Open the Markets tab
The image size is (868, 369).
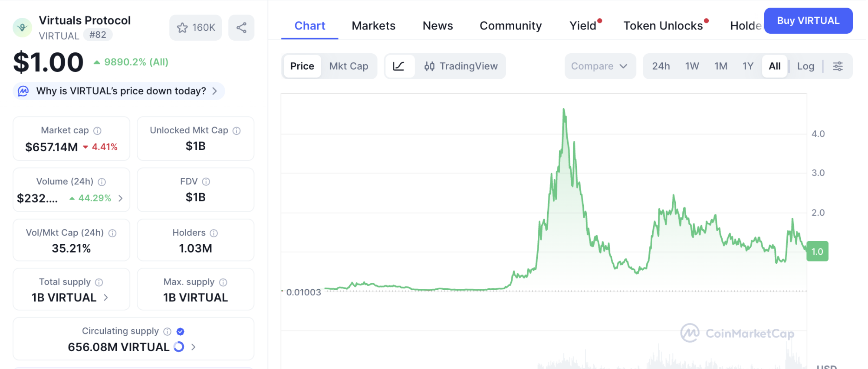click(x=373, y=26)
